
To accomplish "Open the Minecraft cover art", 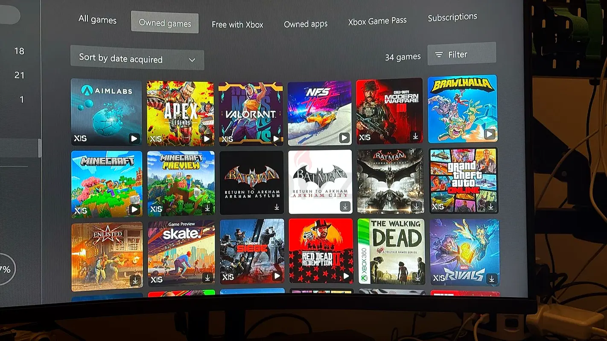I will pyautogui.click(x=107, y=183).
